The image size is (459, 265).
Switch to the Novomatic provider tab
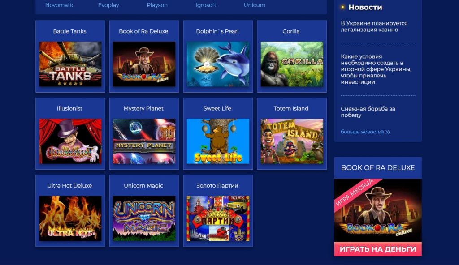coord(60,5)
